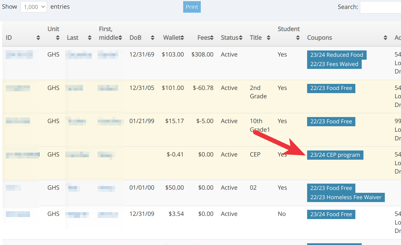Viewport: 401px width, 245px height.
Task: Click the $3.54 wallet value
Action: tap(176, 214)
